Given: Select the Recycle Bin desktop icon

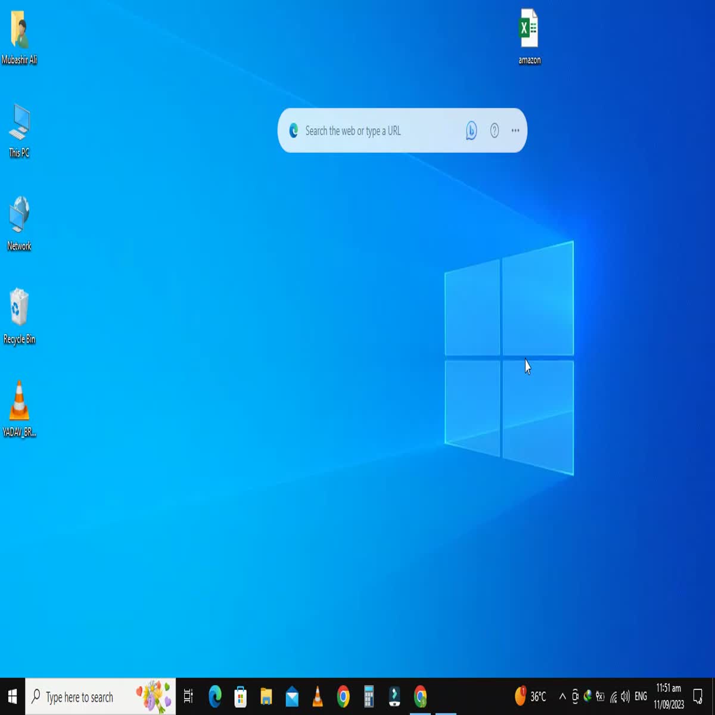Looking at the screenshot, I should pyautogui.click(x=19, y=309).
